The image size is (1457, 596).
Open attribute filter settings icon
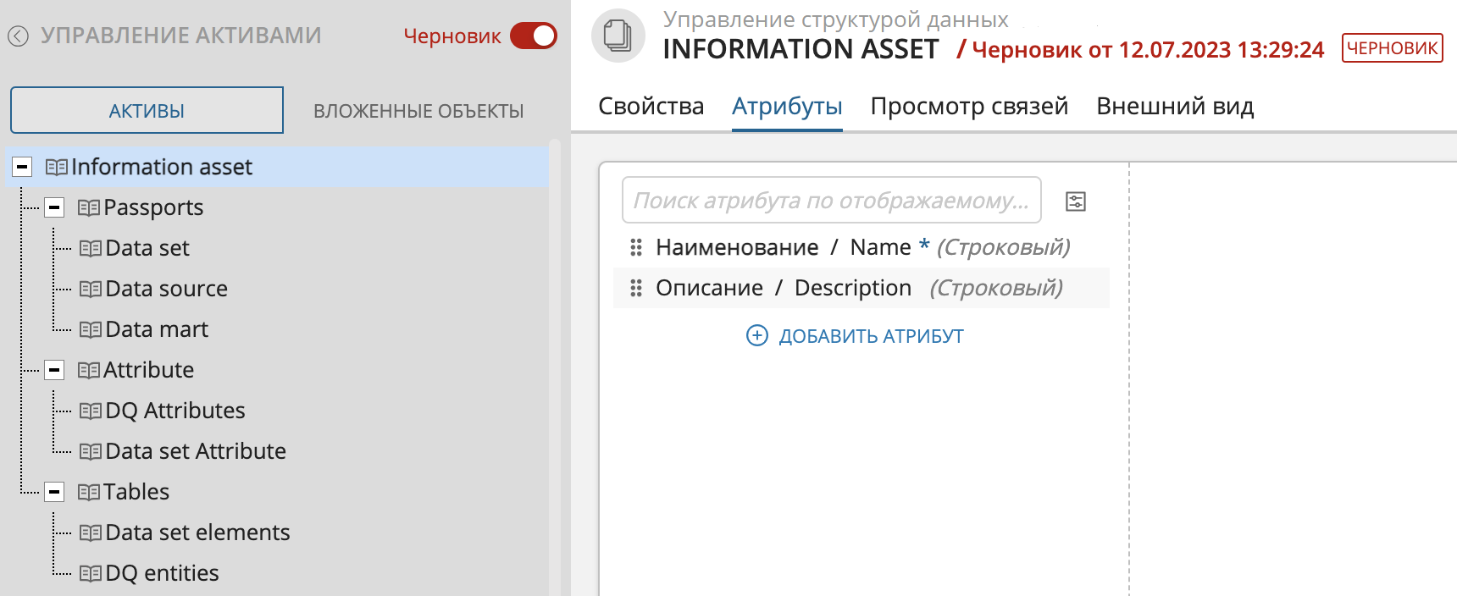(x=1075, y=201)
